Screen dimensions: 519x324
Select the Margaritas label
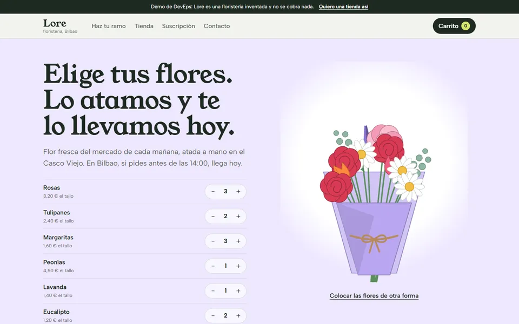(58, 238)
